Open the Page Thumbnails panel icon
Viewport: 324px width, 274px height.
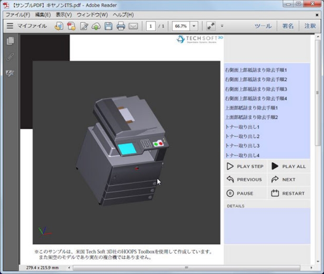click(x=10, y=41)
